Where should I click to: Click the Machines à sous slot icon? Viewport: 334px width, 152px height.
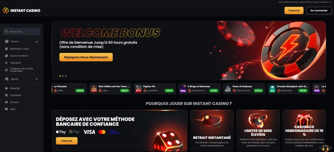point(6,49)
